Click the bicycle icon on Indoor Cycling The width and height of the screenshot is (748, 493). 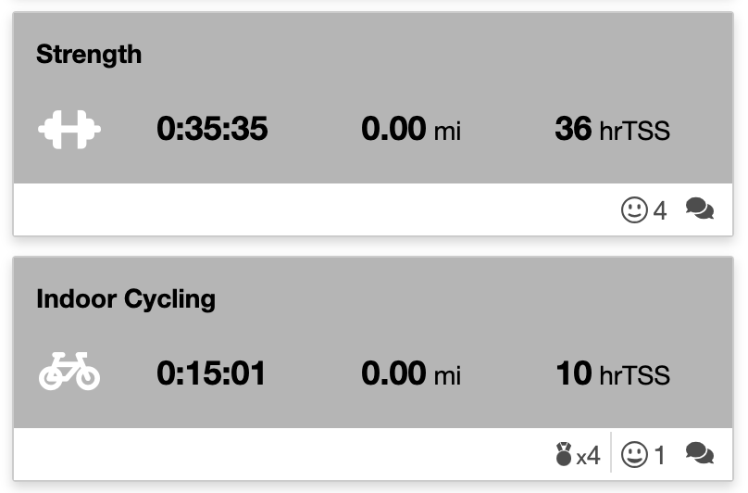pos(69,373)
